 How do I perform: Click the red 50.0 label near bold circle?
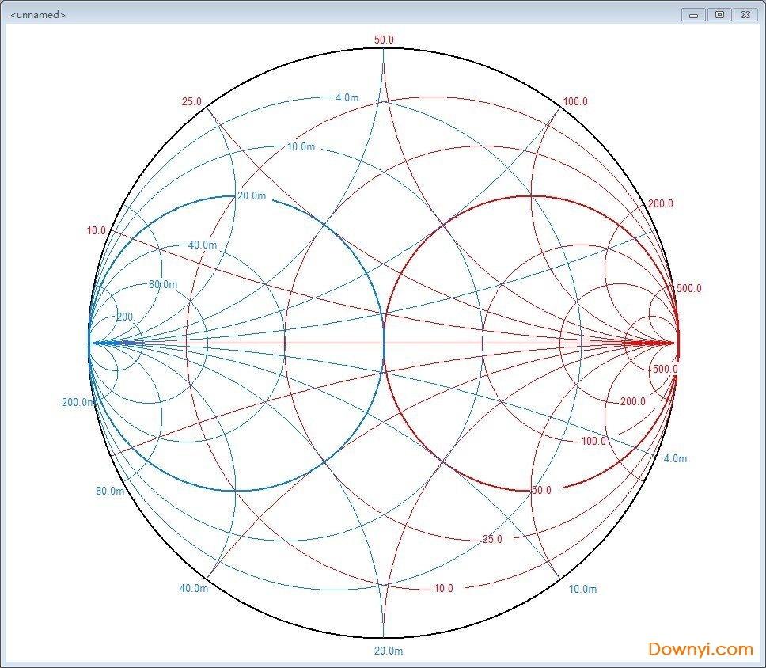(541, 490)
